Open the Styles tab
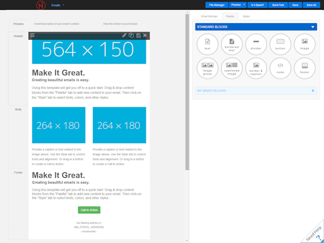This screenshot has width=324, height=243. click(x=246, y=17)
